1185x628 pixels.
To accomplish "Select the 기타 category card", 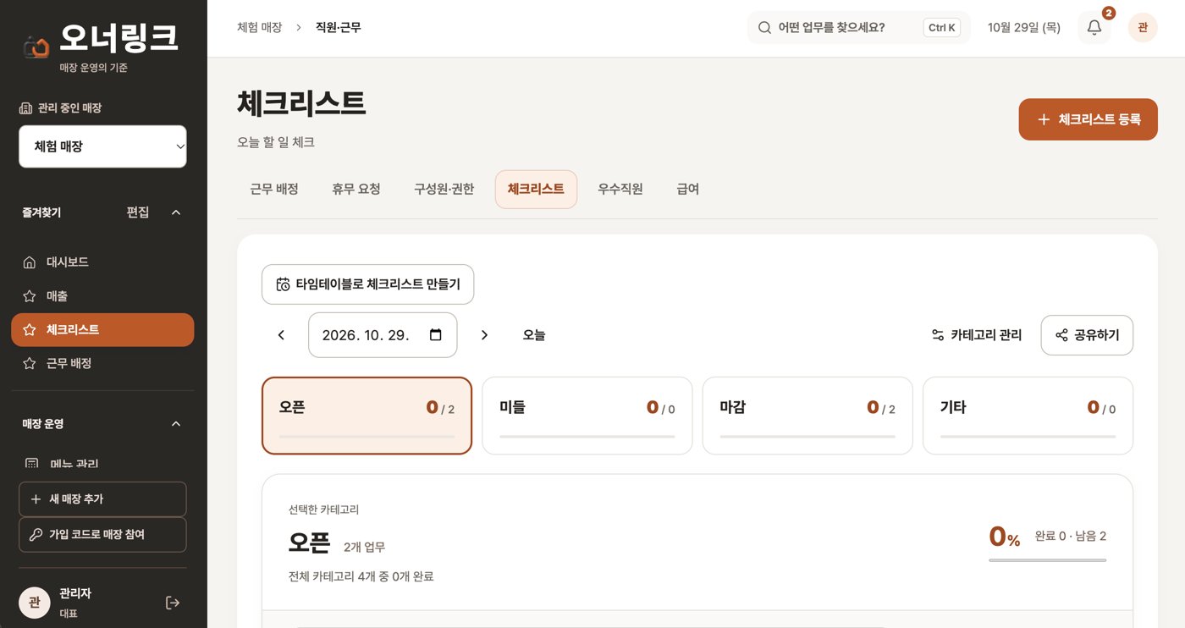I will [1028, 416].
